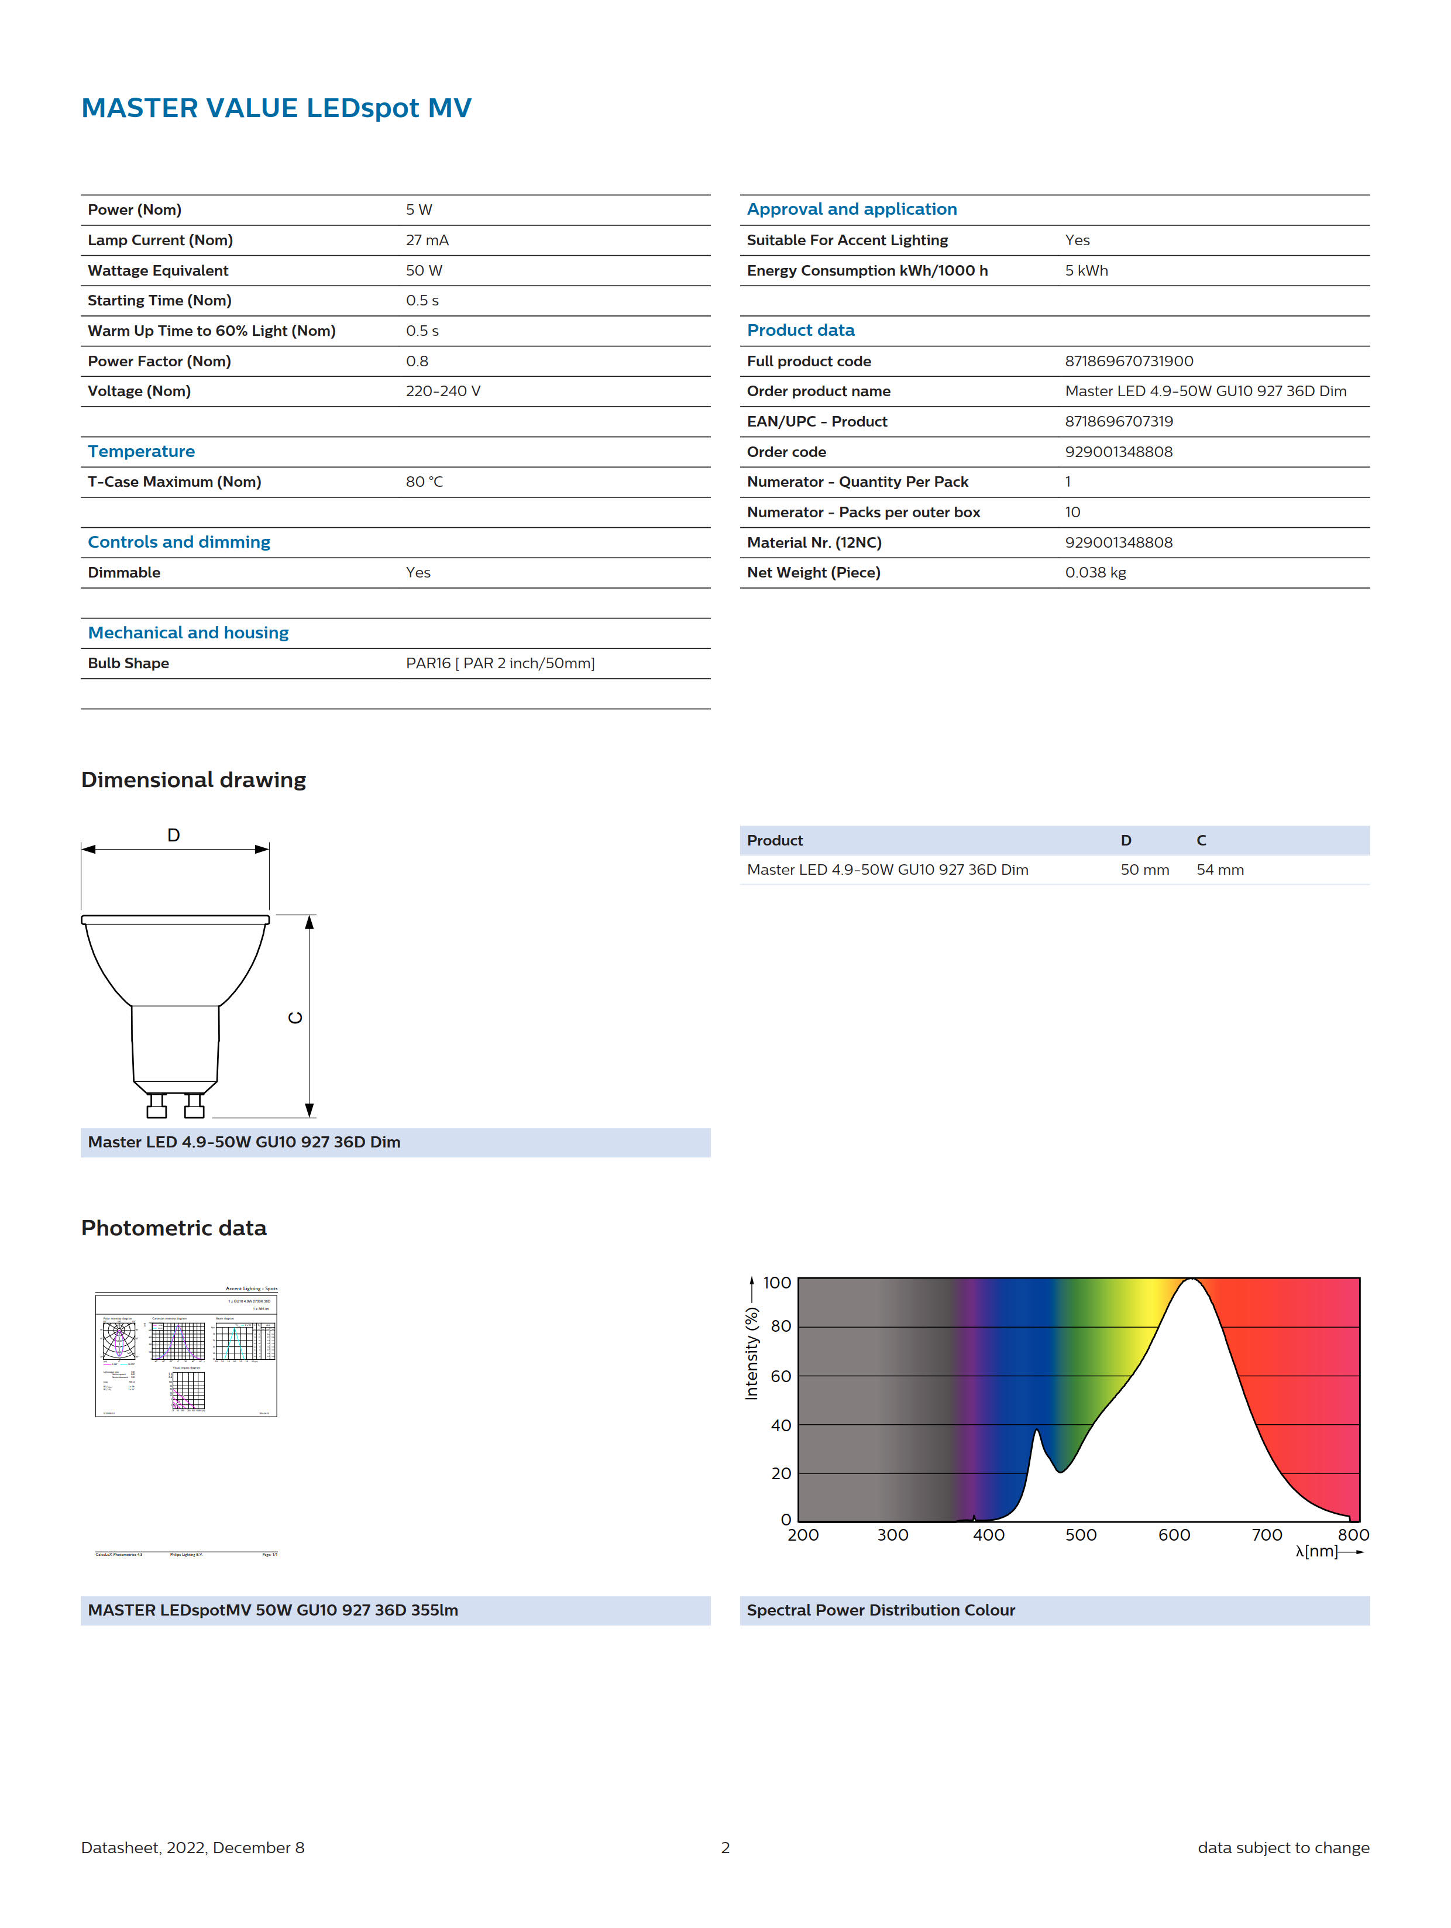The image size is (1451, 1928).
Task: Click the MASTER VALUE LEDspot MV title
Action: (x=276, y=108)
